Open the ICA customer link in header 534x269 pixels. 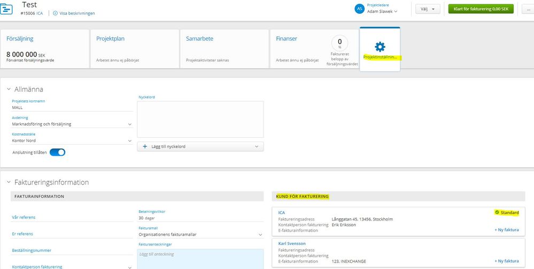coord(40,13)
